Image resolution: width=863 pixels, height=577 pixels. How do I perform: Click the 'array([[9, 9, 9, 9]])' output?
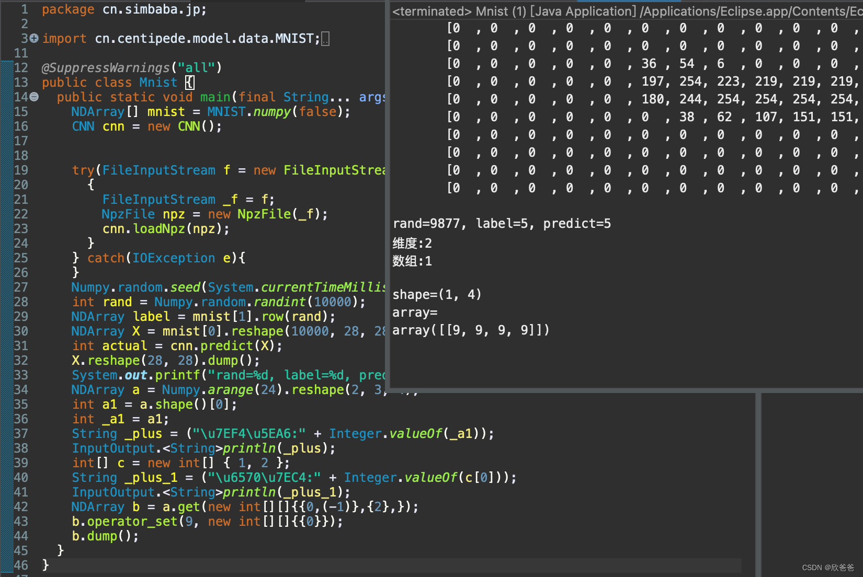(471, 330)
